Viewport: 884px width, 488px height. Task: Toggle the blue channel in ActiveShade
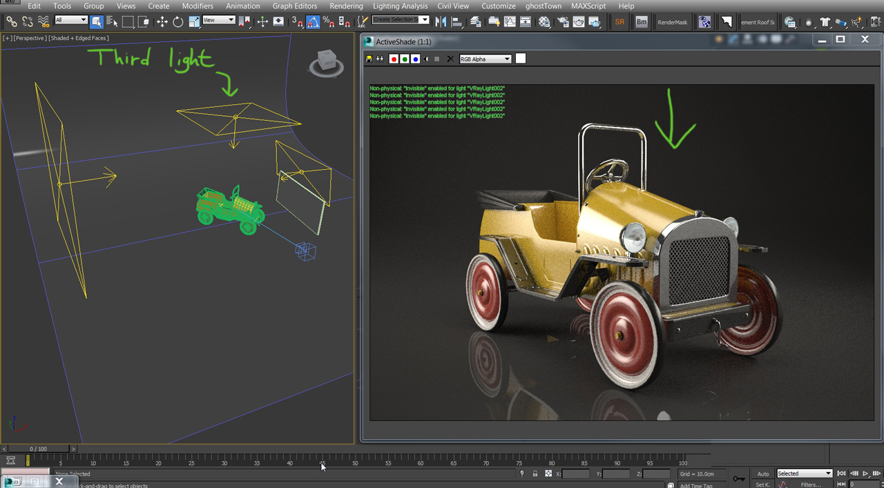(416, 59)
